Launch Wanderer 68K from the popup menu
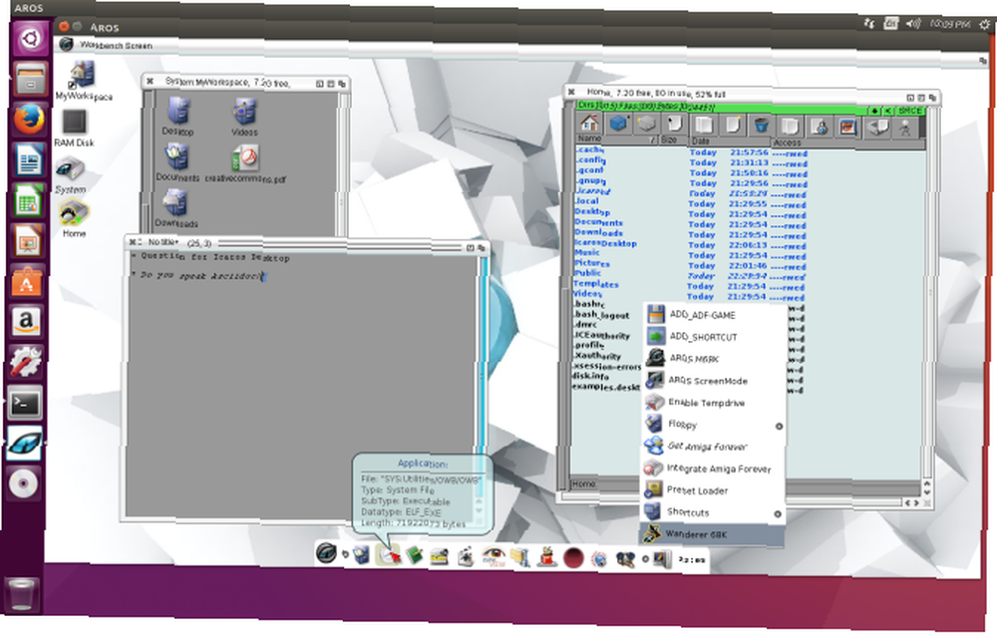This screenshot has height=635, width=997. (712, 534)
